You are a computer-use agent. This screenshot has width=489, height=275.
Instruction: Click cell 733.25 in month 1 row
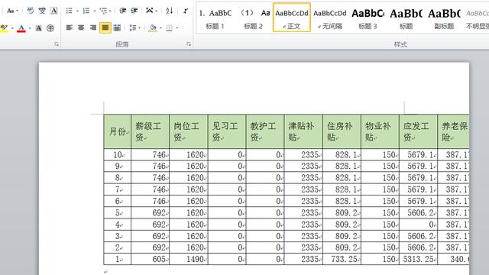click(342, 260)
